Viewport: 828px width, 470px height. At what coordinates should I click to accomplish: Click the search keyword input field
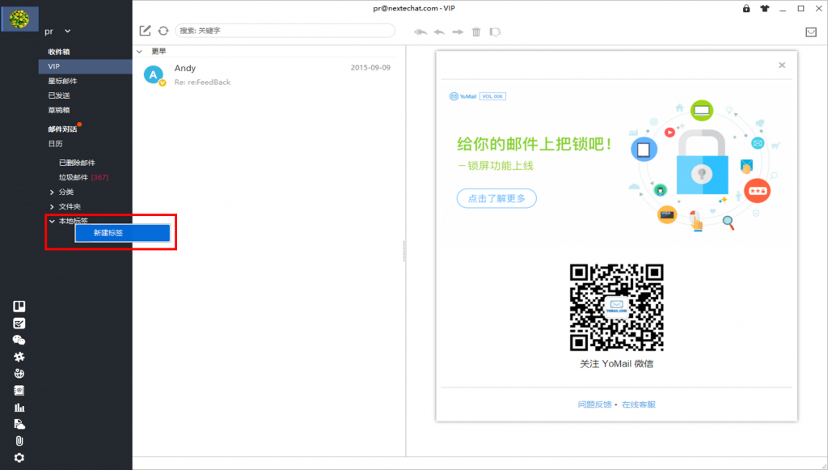(x=283, y=31)
